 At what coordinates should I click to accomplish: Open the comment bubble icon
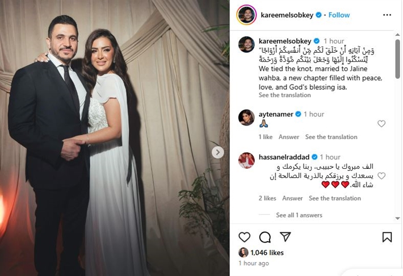tap(265, 237)
